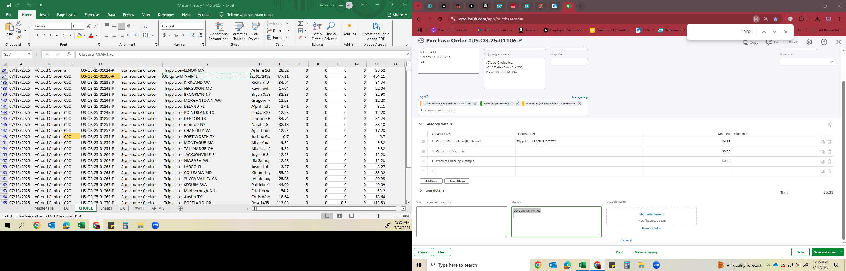Image resolution: width=846 pixels, height=271 pixels.
Task: Open the Font name Calibri dropdown
Action: 68,26
